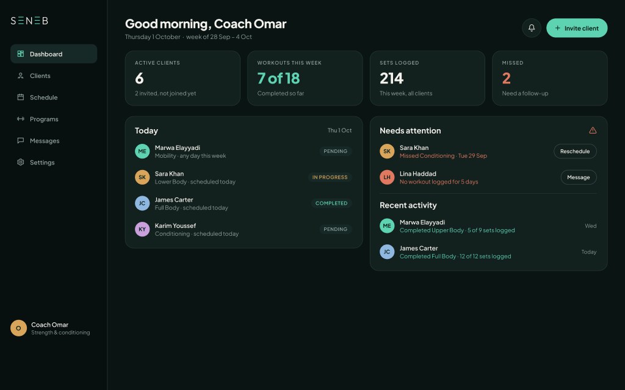Open the Missed stat card
Viewport: 625px width, 390px height.
(x=550, y=78)
